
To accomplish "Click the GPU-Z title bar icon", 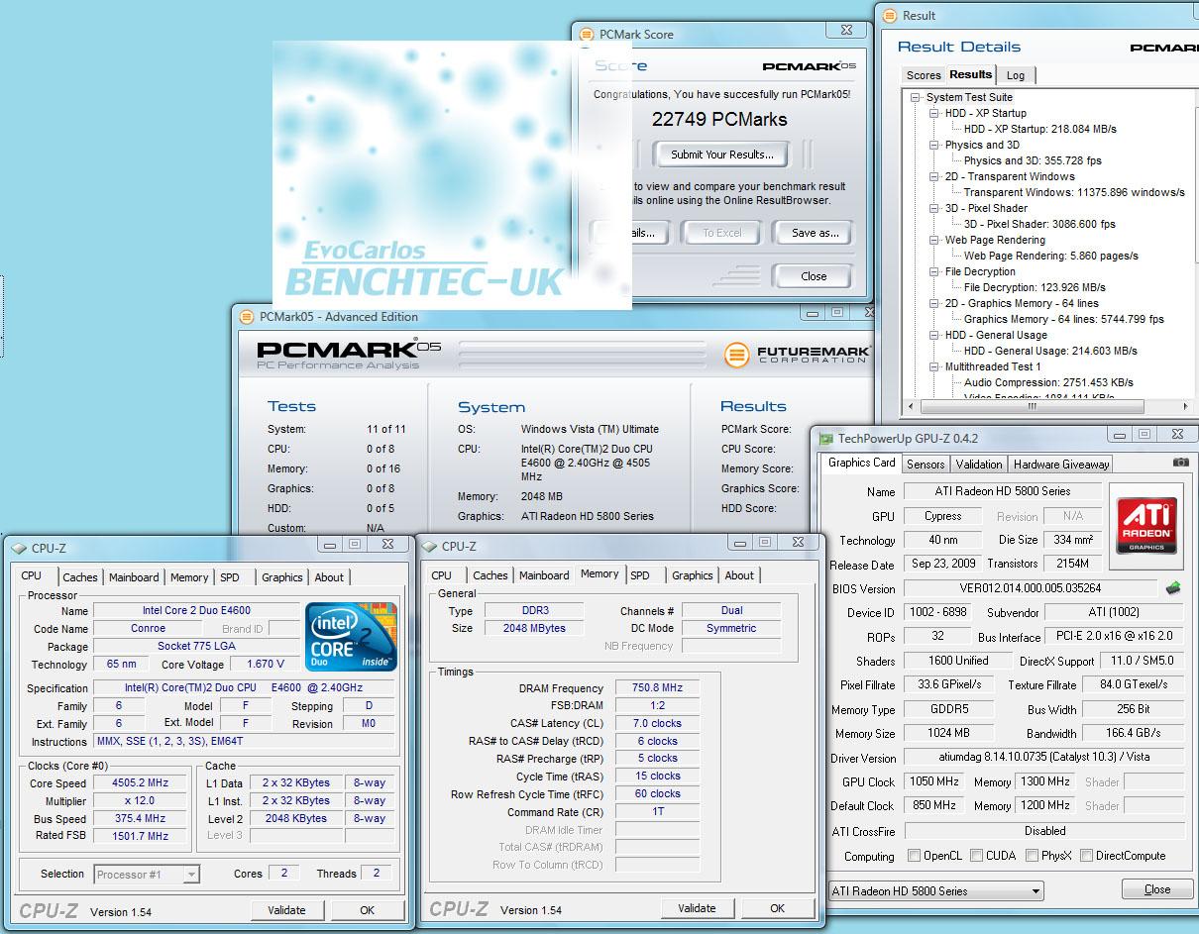I will click(x=824, y=438).
